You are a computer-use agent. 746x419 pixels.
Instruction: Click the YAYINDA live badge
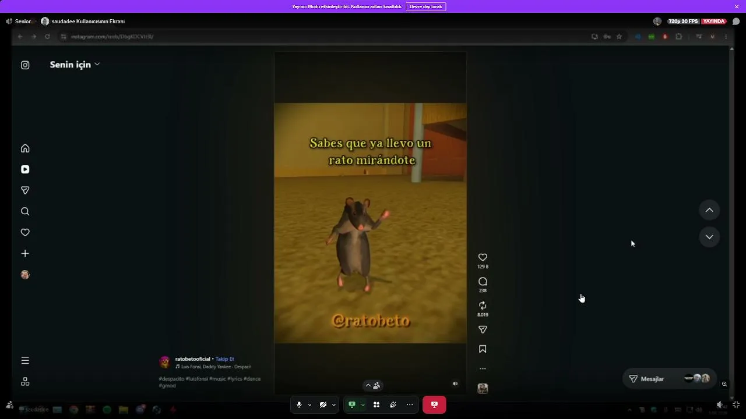click(x=713, y=22)
